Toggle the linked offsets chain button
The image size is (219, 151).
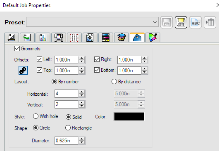pyautogui.click(x=23, y=70)
